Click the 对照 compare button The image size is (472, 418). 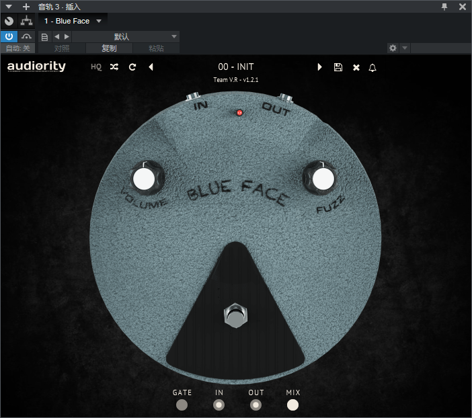(x=62, y=48)
